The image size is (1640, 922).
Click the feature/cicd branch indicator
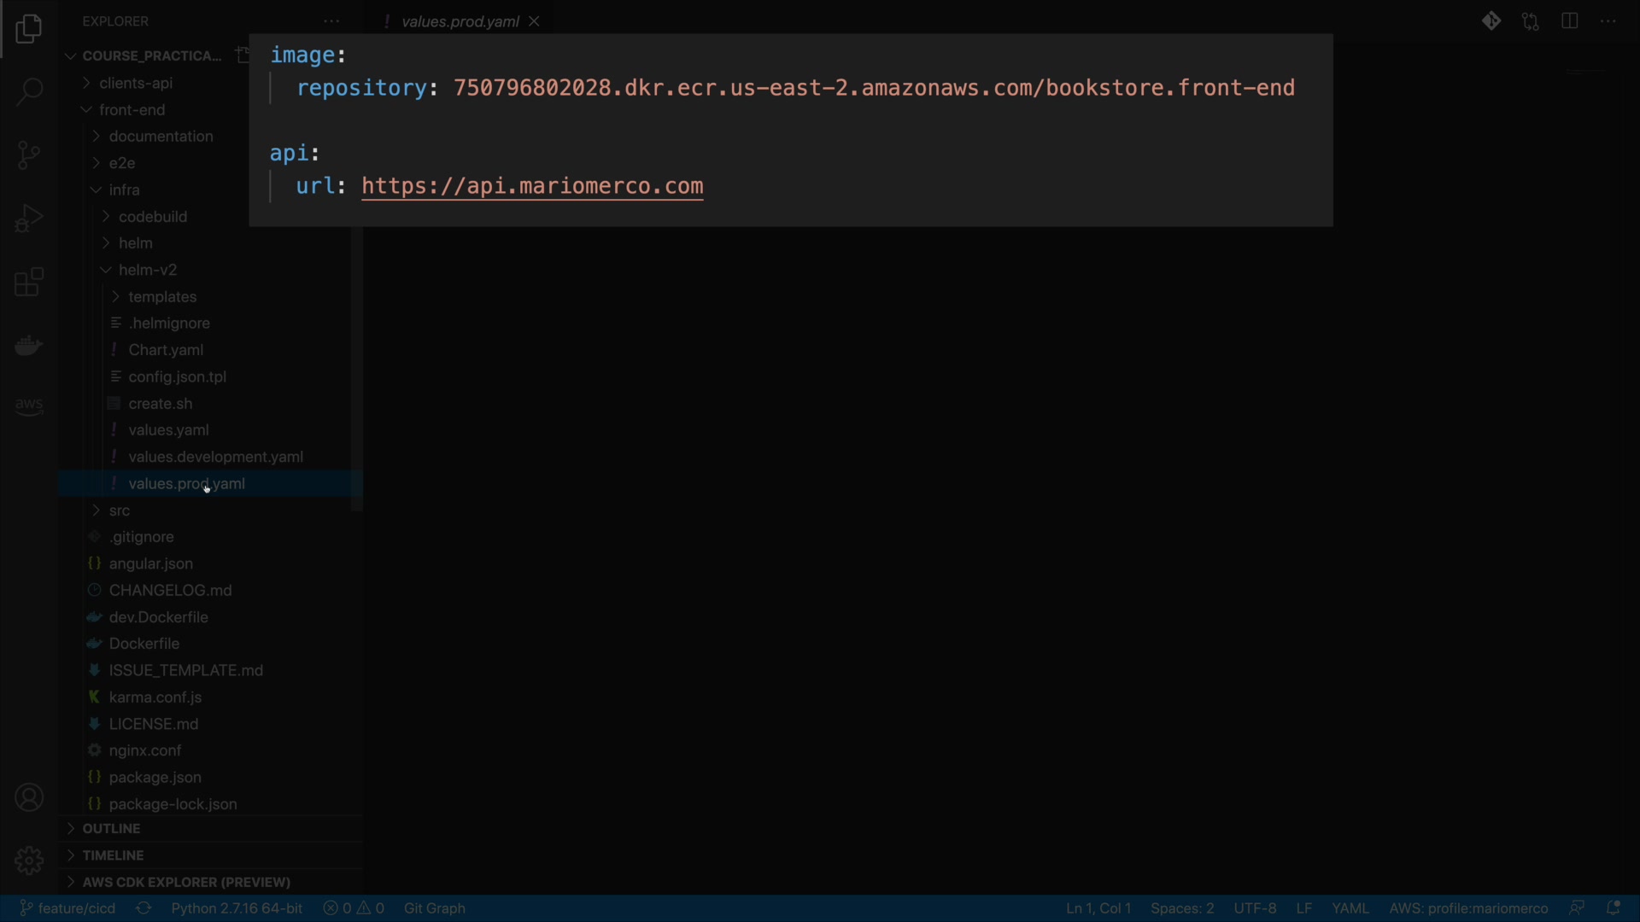68,908
